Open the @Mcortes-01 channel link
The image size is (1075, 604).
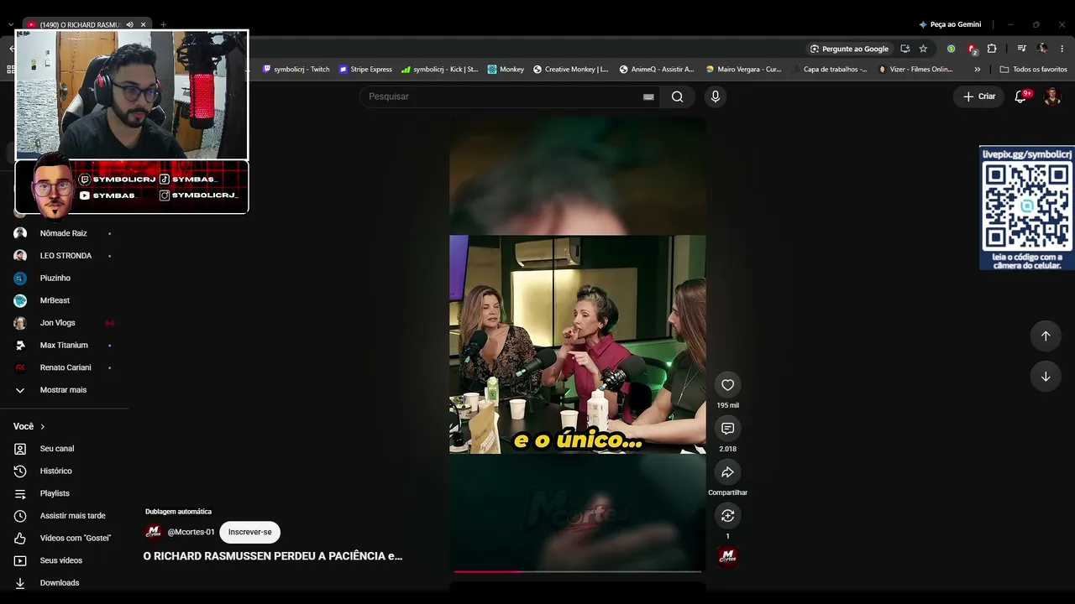[191, 532]
